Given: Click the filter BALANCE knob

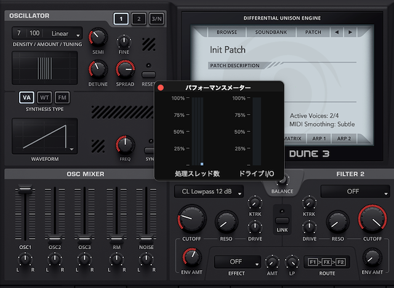Looking at the screenshot, I should (283, 179).
